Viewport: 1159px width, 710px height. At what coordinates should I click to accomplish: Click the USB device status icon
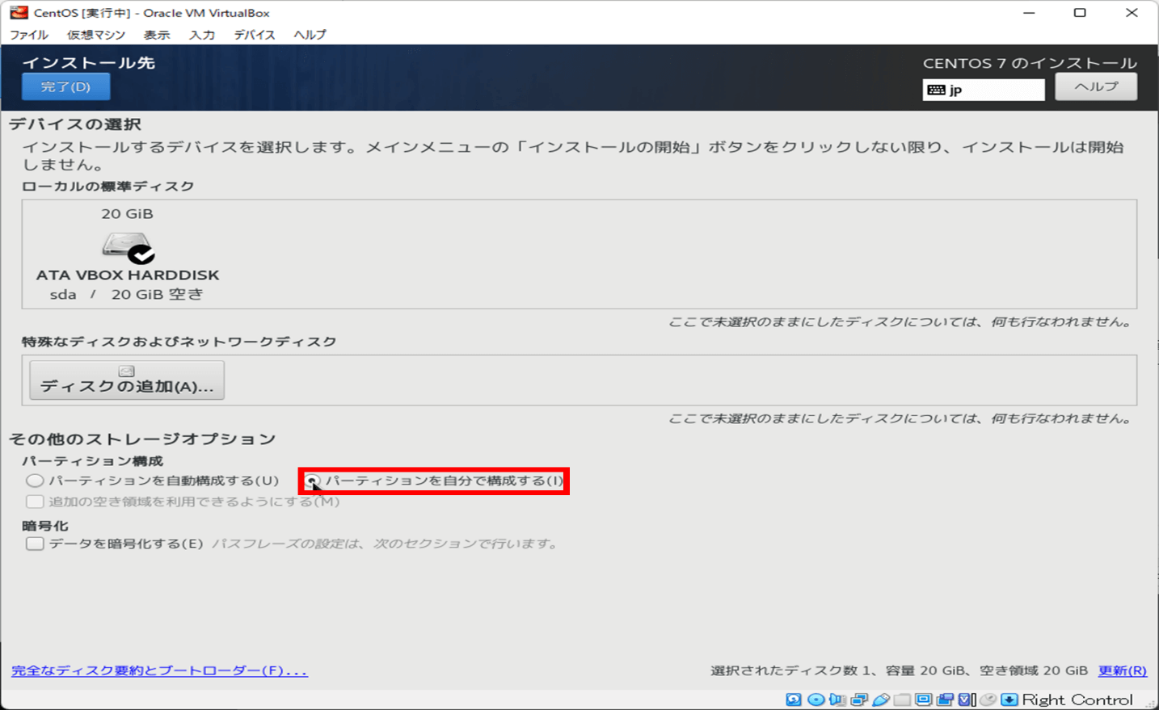(x=881, y=699)
